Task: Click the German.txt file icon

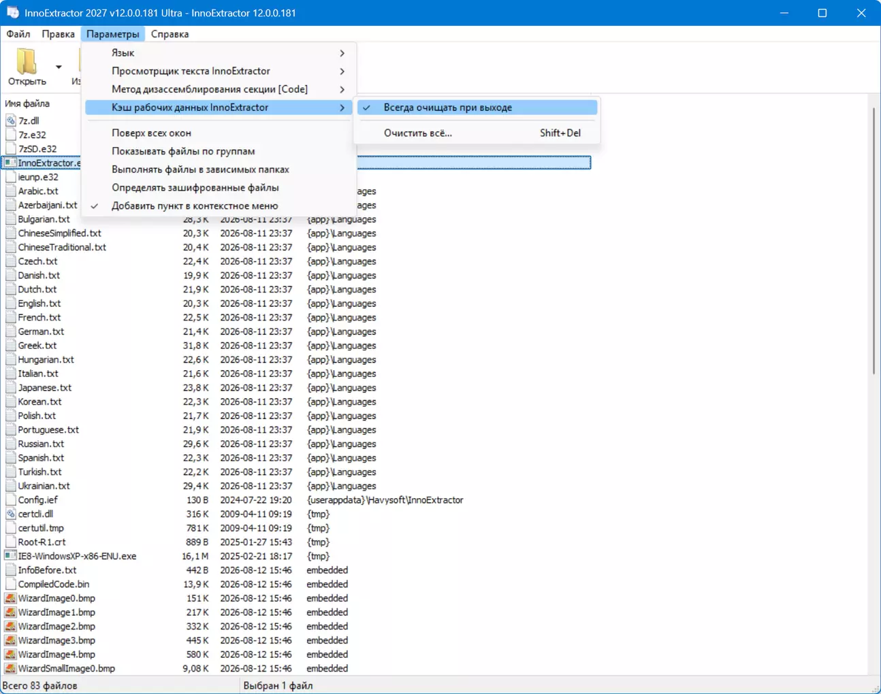Action: pos(10,331)
